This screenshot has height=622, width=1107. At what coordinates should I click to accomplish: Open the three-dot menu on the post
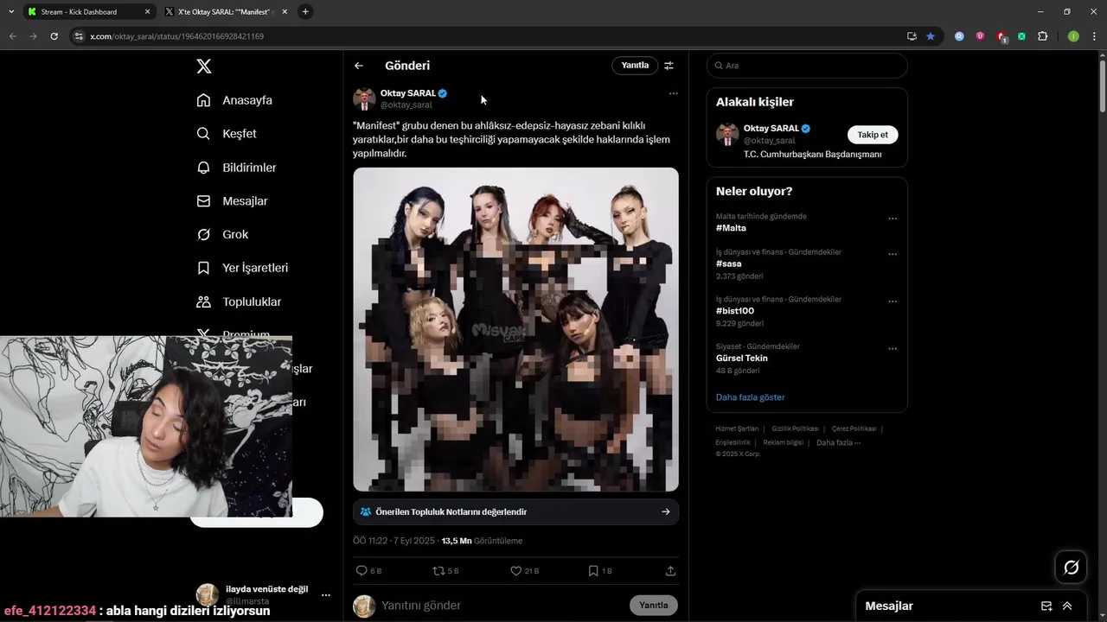pyautogui.click(x=674, y=93)
